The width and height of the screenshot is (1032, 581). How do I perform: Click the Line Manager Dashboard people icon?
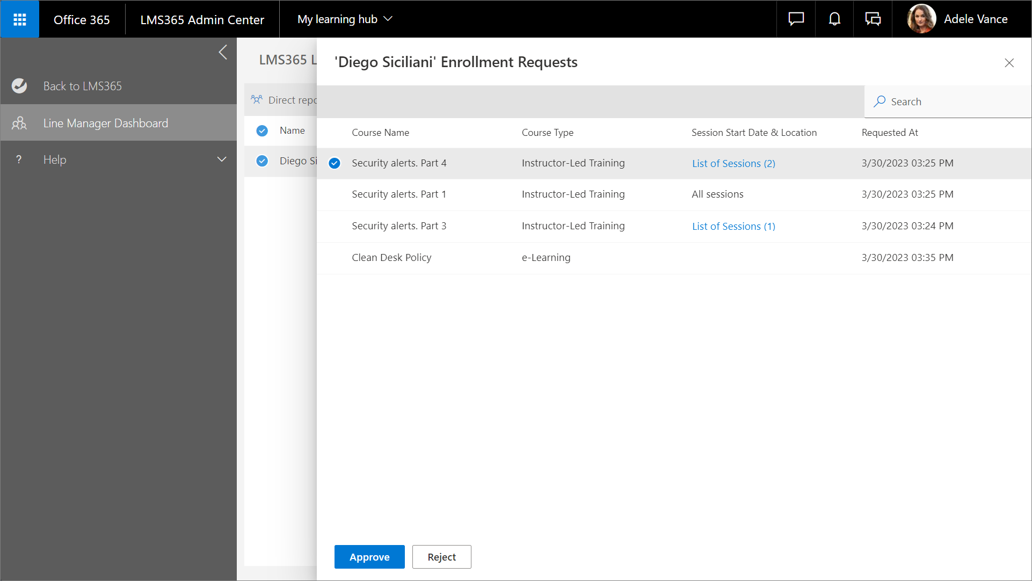[19, 123]
